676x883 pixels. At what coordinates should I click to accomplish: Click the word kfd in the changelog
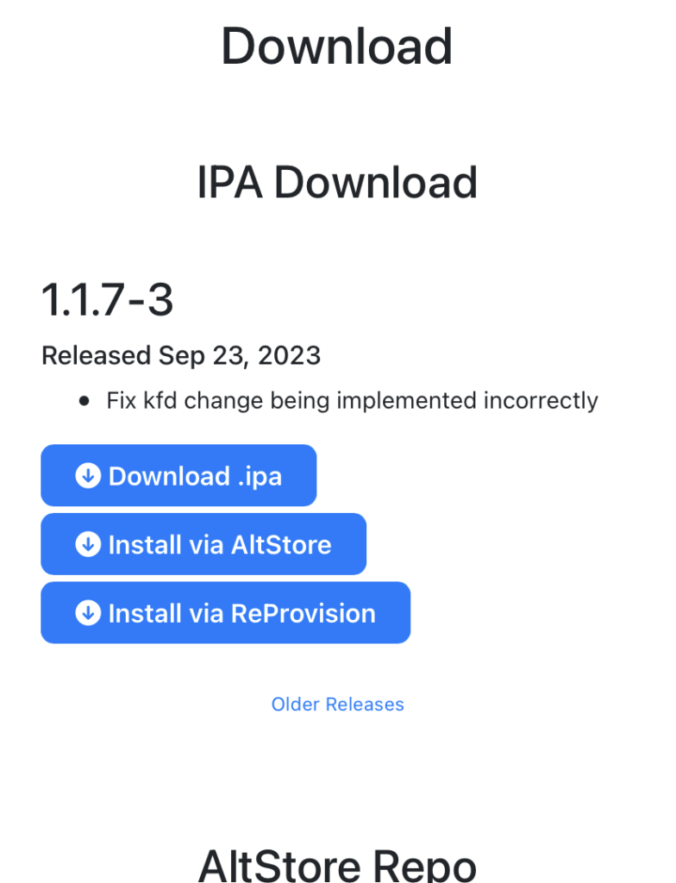tap(159, 401)
